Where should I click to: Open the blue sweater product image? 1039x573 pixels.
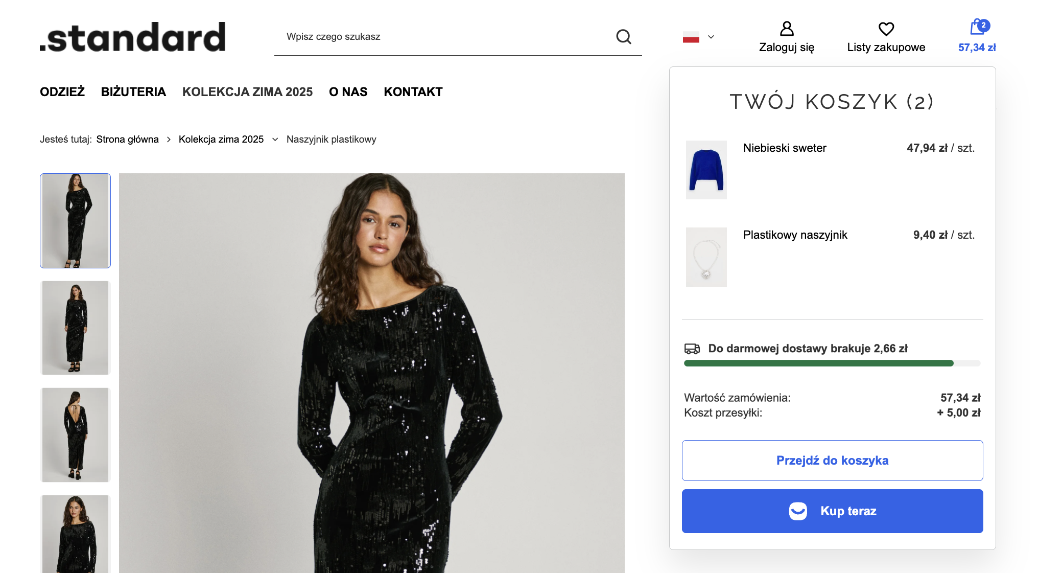point(706,170)
